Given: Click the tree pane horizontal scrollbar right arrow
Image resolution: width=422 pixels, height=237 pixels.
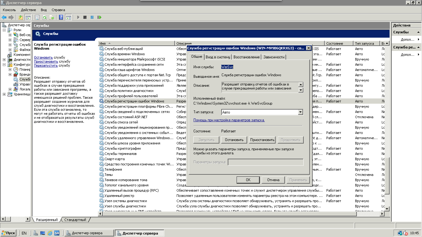Looking at the screenshot, I should click(28, 219).
